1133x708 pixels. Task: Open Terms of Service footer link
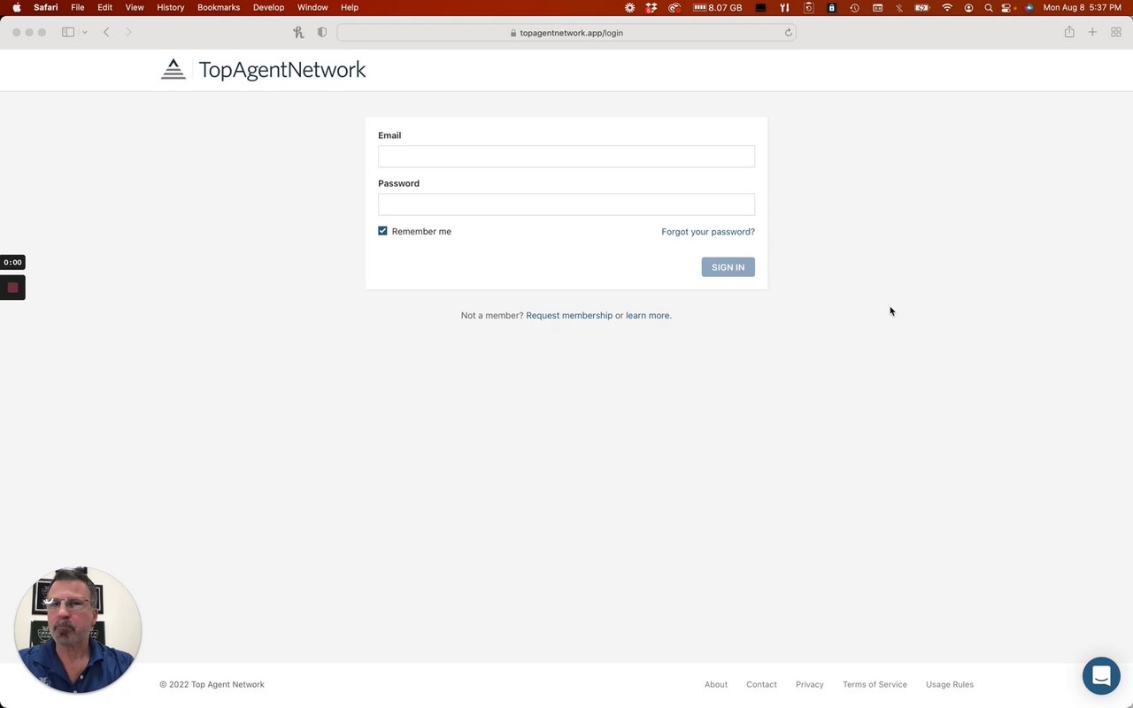875,684
